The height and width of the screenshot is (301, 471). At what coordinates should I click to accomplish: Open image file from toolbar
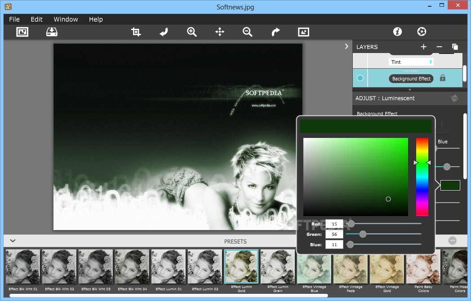22,32
